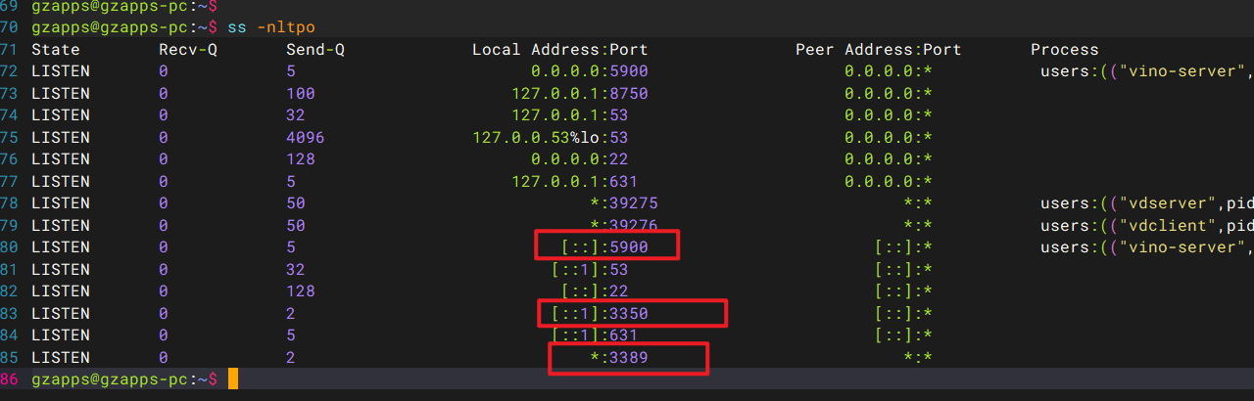
Task: Click the Process column header
Action: coord(1065,50)
